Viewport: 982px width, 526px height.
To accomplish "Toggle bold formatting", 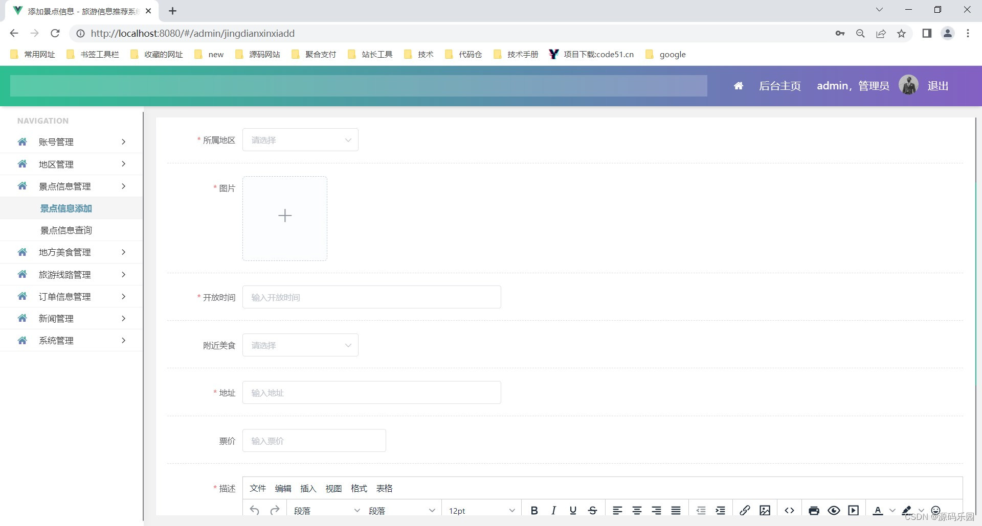I will [x=533, y=510].
